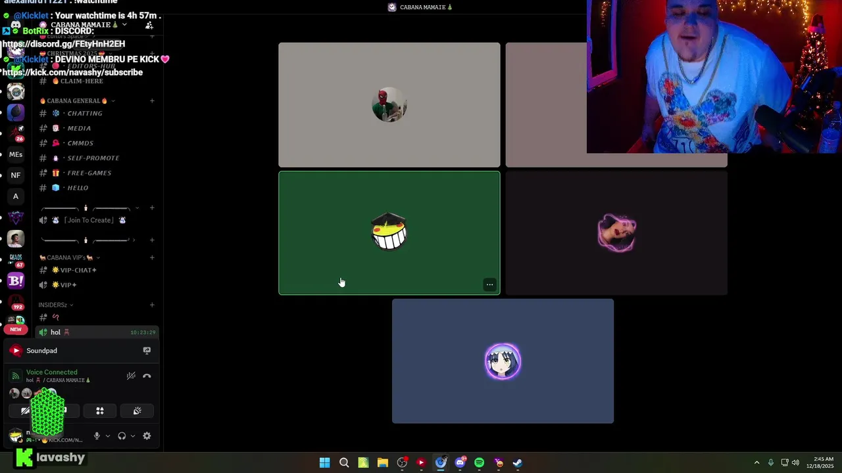Screen dimensions: 842x473
Task: Open File Explorer from the taskbar
Action: tap(382, 462)
